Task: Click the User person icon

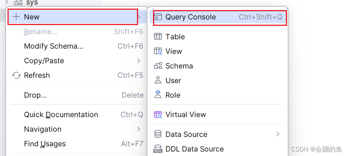Action: [x=158, y=80]
